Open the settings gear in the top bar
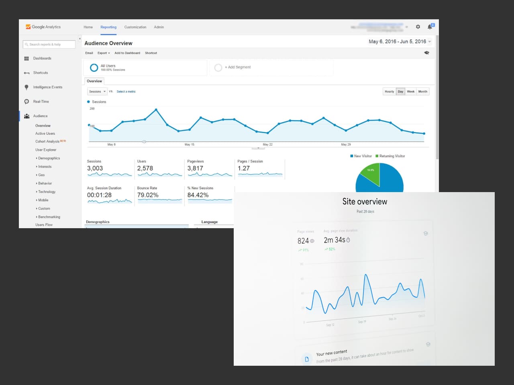The width and height of the screenshot is (514, 385). [x=418, y=26]
